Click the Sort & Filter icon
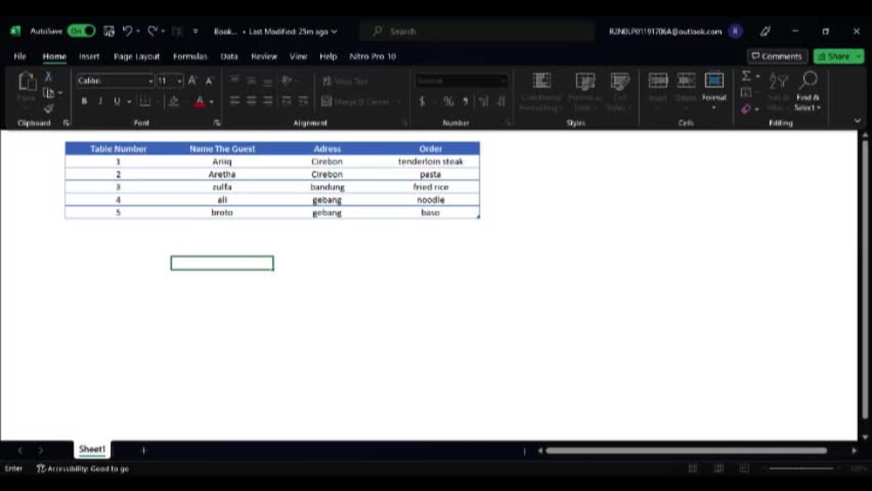Viewport: 872px width, 491px height. coord(778,81)
